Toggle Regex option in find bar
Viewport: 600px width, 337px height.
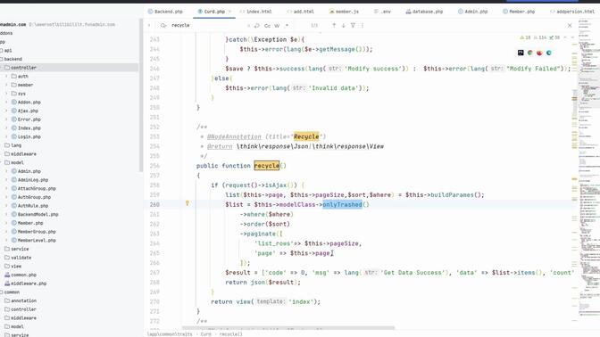[287, 26]
